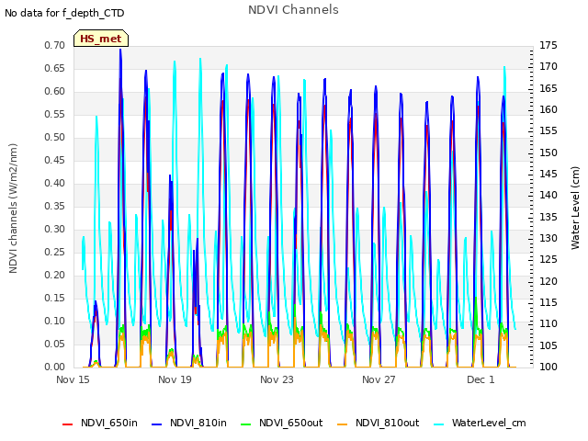
Task: Click the green NDVI_650out legend swatch
Action: pos(245,424)
